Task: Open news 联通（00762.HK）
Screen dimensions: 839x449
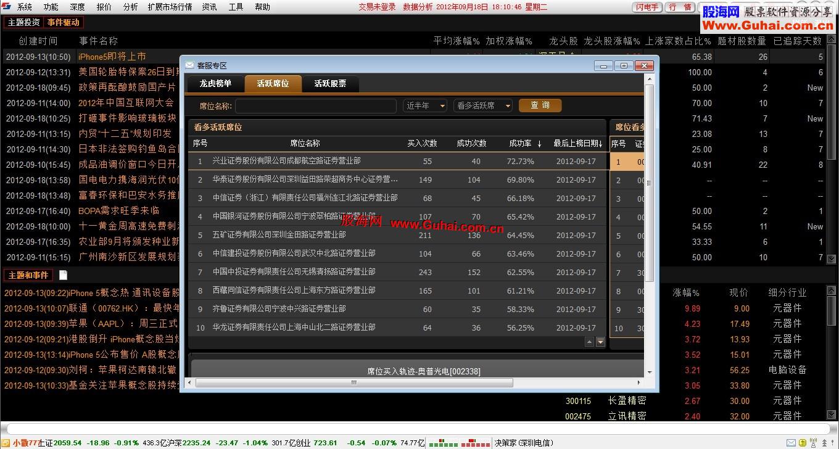Action: click(x=92, y=308)
